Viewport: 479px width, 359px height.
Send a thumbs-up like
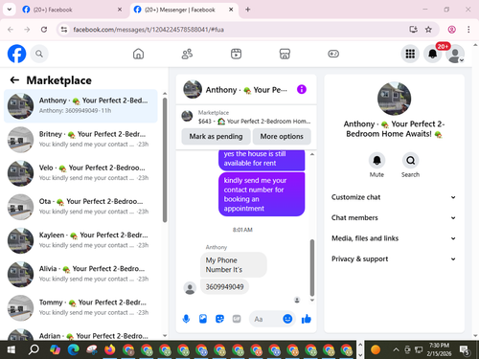pyautogui.click(x=307, y=319)
